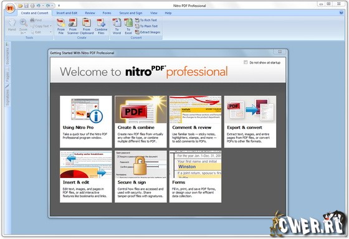Click the Save disk icon in quick access toolbar
Screen dimensions: 349x239
[26, 6]
